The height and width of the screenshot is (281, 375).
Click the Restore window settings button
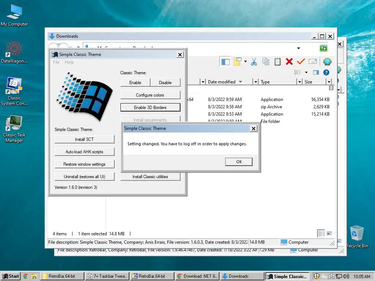tap(85, 164)
